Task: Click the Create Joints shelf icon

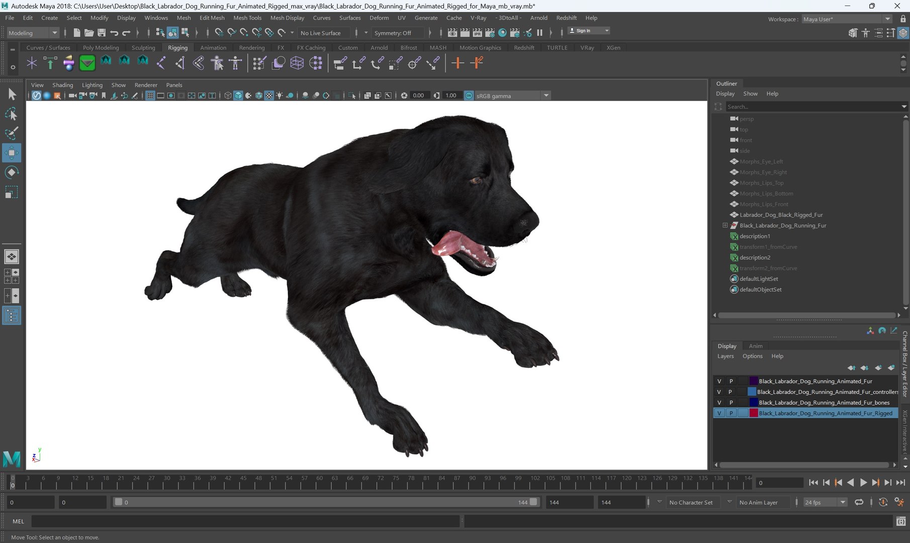Action: point(161,63)
